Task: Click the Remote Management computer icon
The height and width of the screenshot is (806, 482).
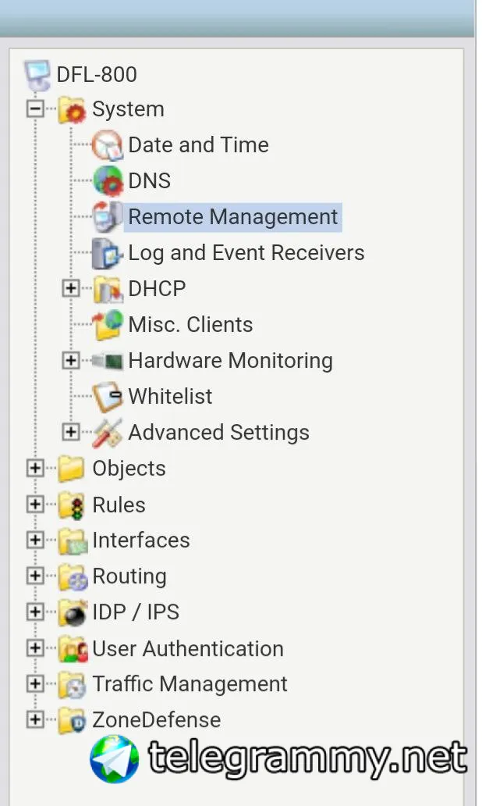Action: [108, 217]
